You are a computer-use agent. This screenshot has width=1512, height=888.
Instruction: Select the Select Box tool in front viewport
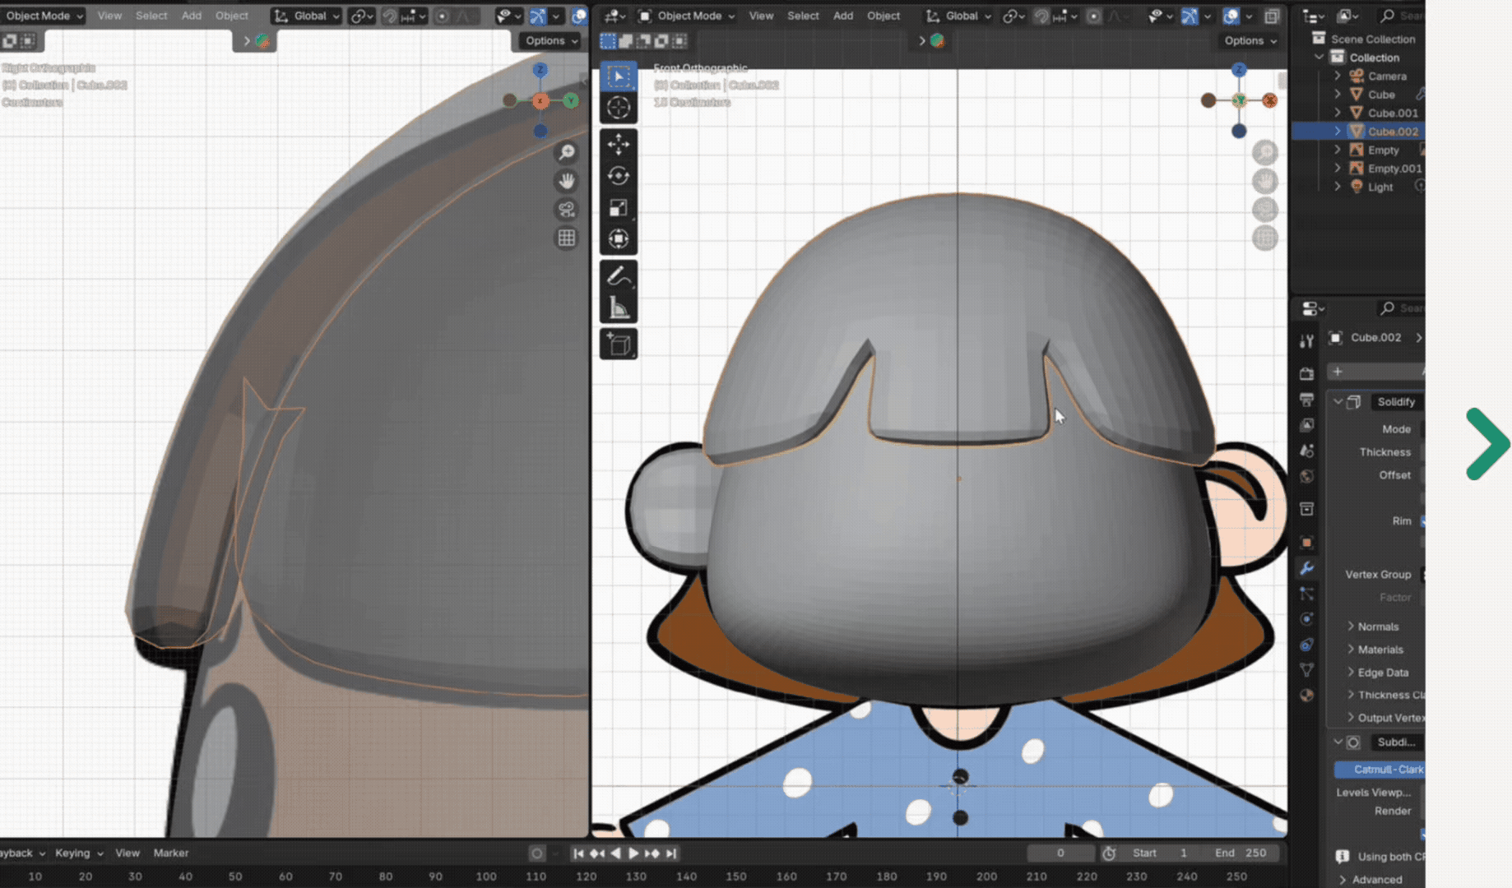click(x=619, y=76)
